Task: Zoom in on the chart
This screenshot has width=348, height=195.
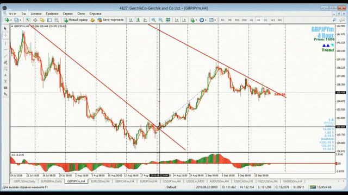Action: [x=153, y=20]
